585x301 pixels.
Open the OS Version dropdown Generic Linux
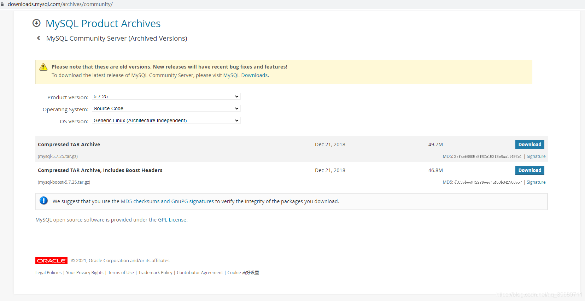click(166, 120)
